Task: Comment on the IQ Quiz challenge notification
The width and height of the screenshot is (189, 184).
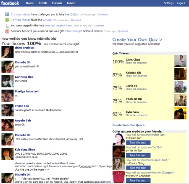Action: coord(102,15)
